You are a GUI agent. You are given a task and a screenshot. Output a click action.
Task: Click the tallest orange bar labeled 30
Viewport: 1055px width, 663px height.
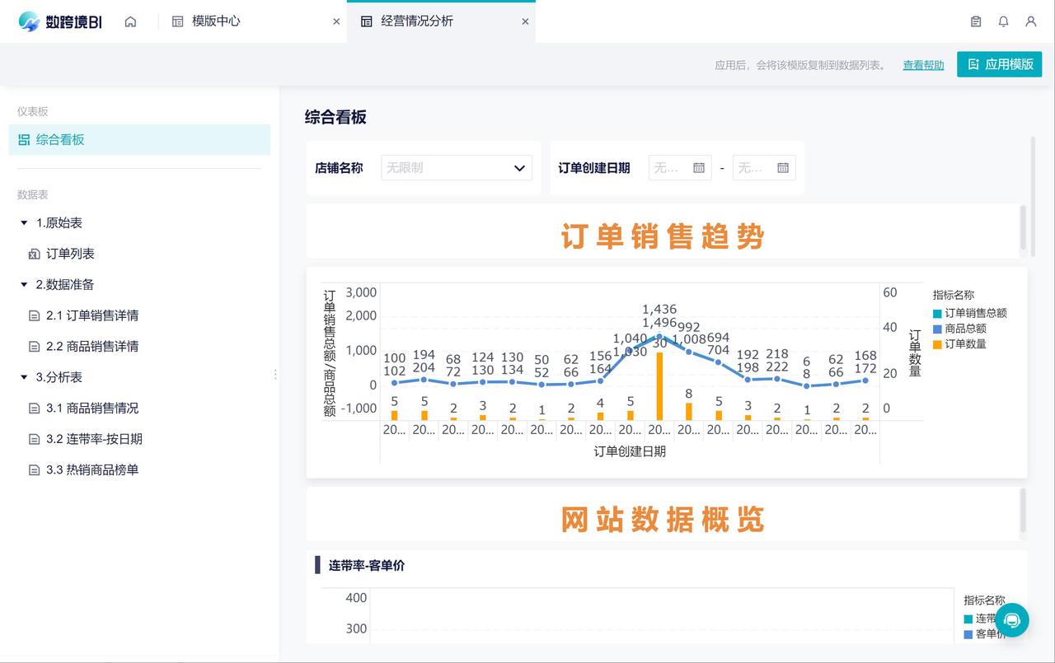pos(659,386)
